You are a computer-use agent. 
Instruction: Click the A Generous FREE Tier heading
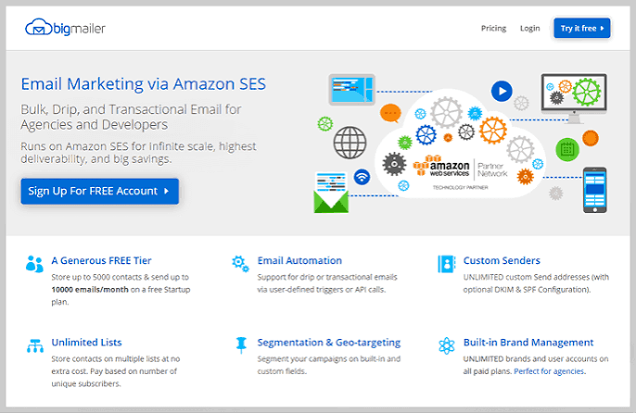[101, 260]
